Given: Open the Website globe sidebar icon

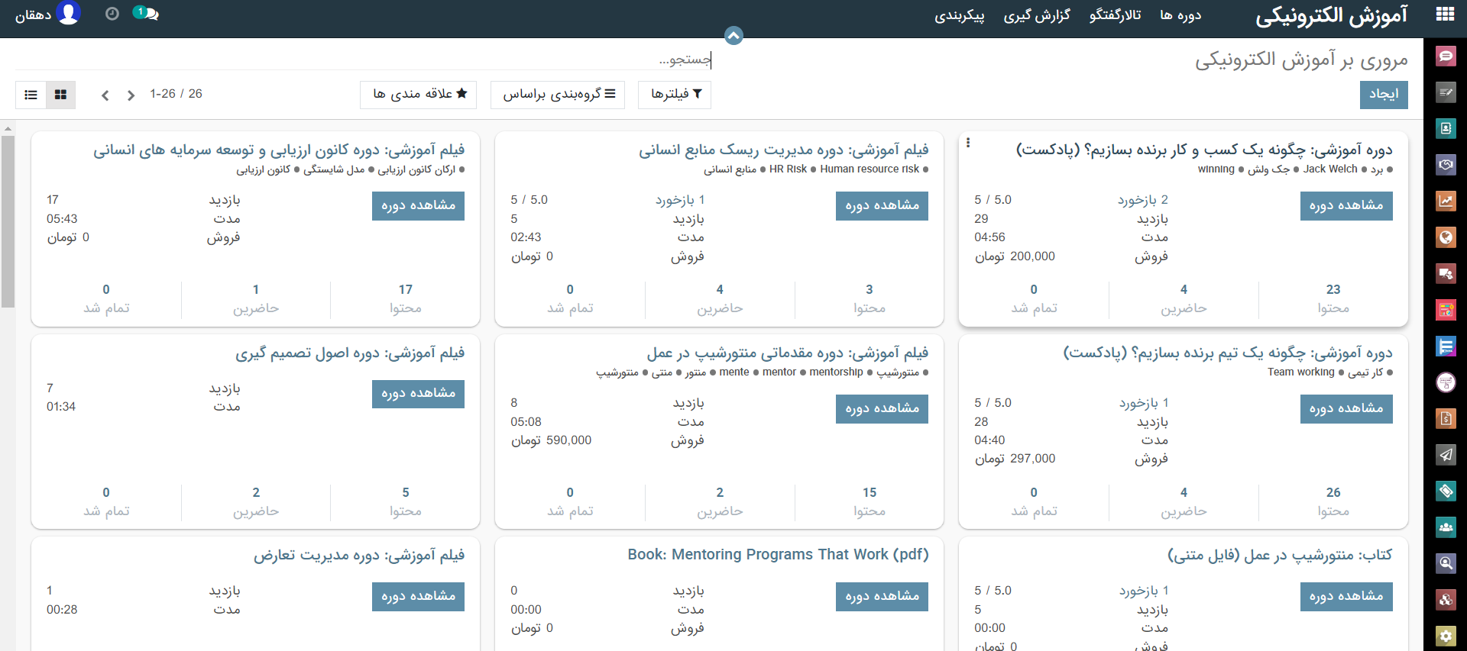Looking at the screenshot, I should coord(1446,237).
